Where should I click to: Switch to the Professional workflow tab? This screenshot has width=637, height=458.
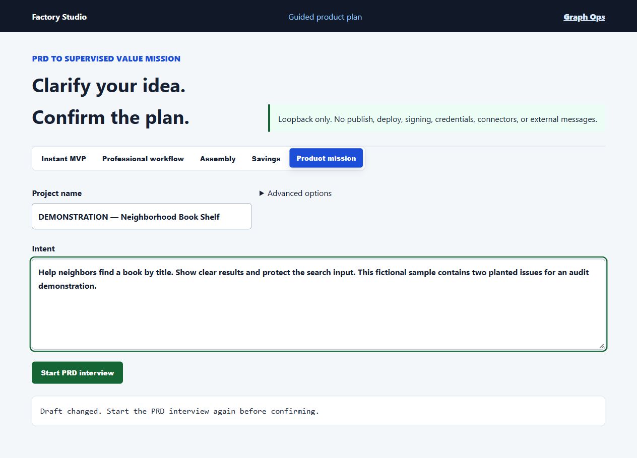click(x=143, y=159)
